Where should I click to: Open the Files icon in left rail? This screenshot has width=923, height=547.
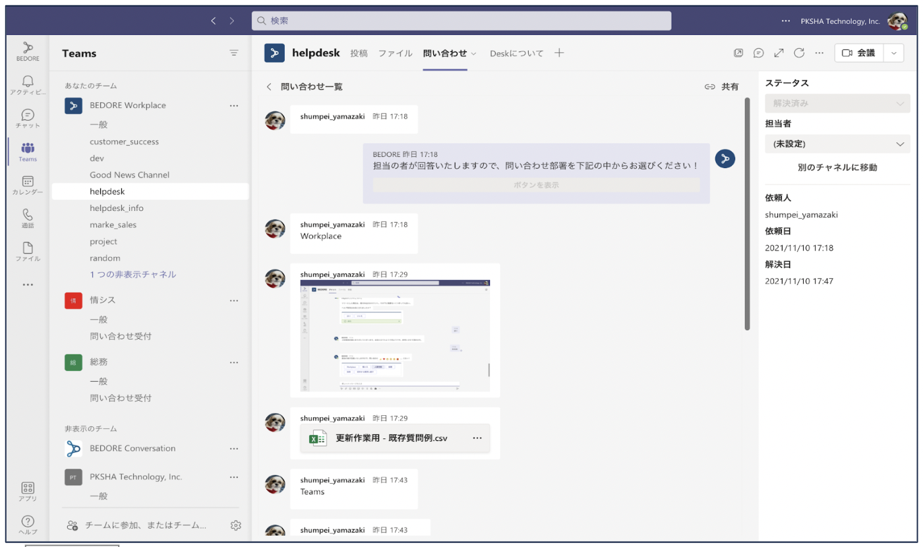tap(28, 252)
